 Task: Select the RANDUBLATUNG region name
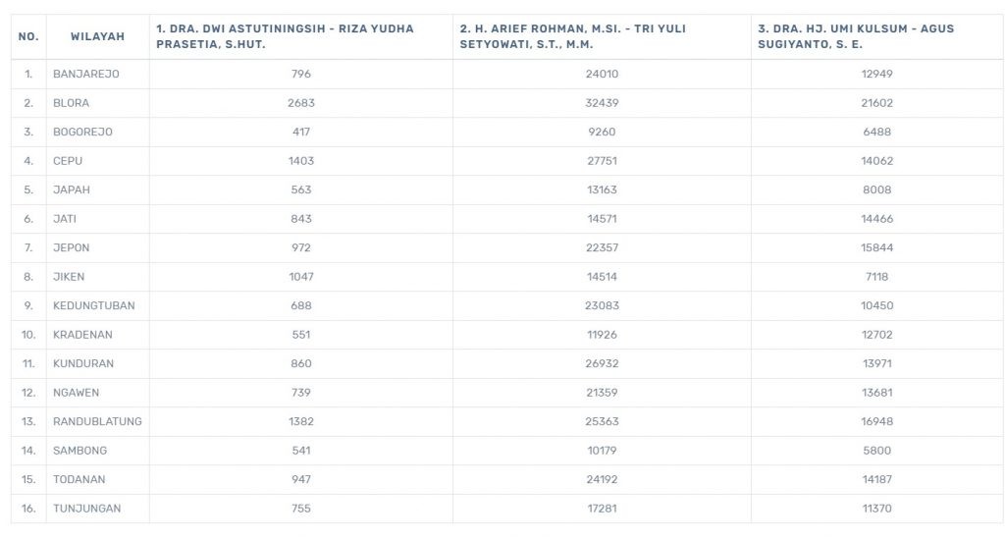coord(97,421)
